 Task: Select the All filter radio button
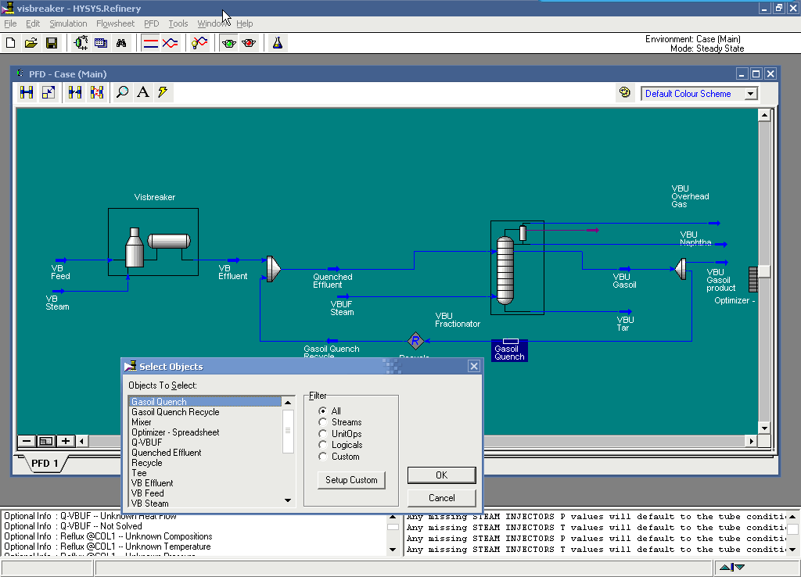322,411
